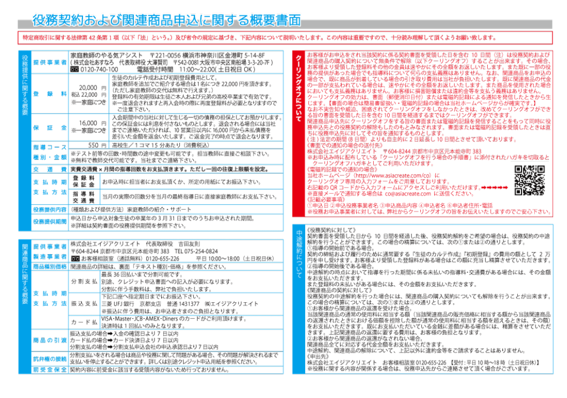Click the arrow after カード払の場合
This screenshot has height=398, width=567.
109,340
